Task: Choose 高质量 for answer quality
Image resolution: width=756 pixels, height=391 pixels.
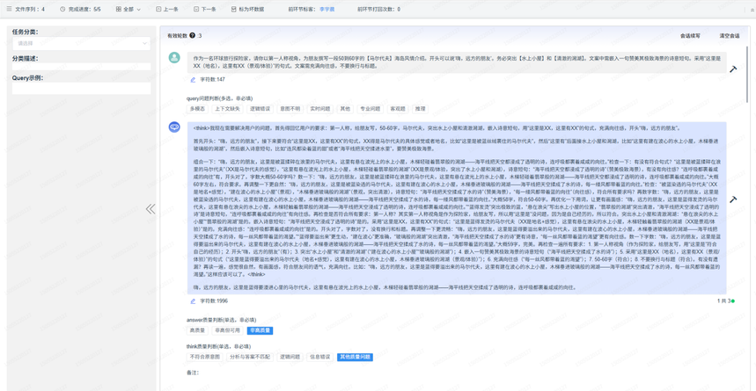Action: click(197, 330)
